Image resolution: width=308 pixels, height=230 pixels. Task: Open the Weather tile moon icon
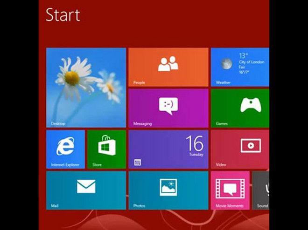(226, 64)
